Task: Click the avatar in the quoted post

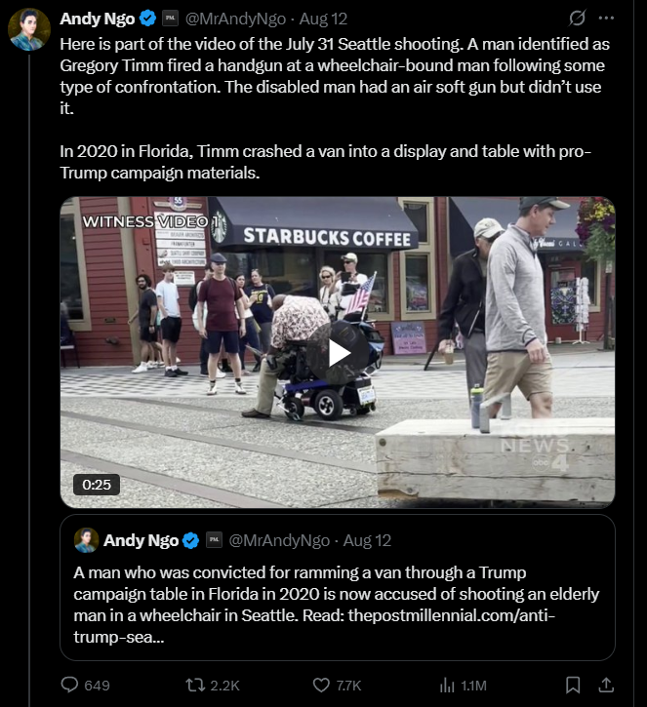Action: pos(86,540)
